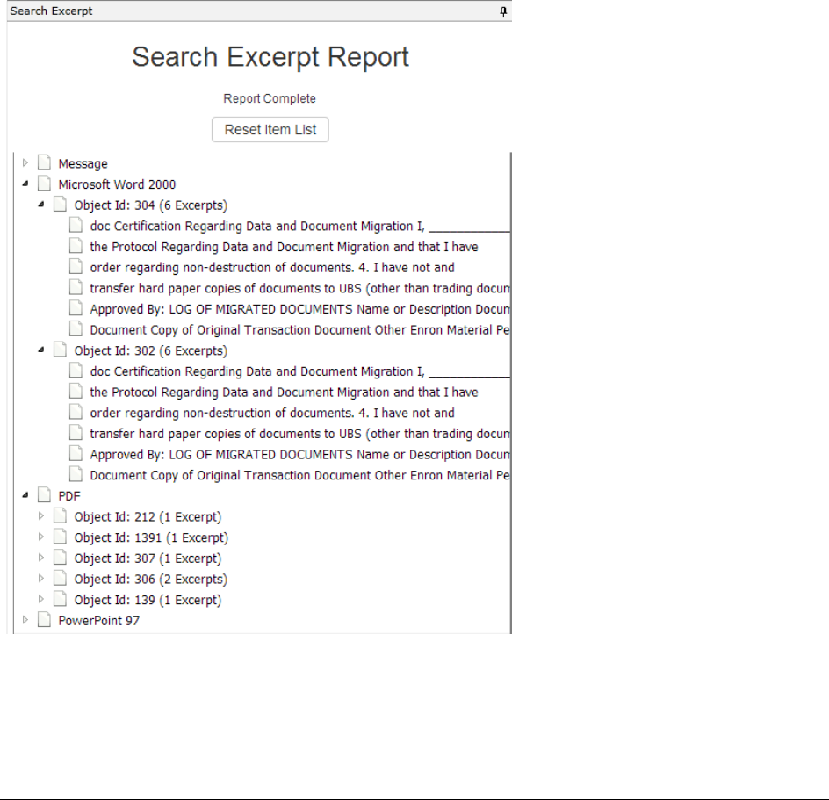The image size is (829, 800).
Task: Select Object Id: 139 (1 Excerpt)
Action: (148, 600)
